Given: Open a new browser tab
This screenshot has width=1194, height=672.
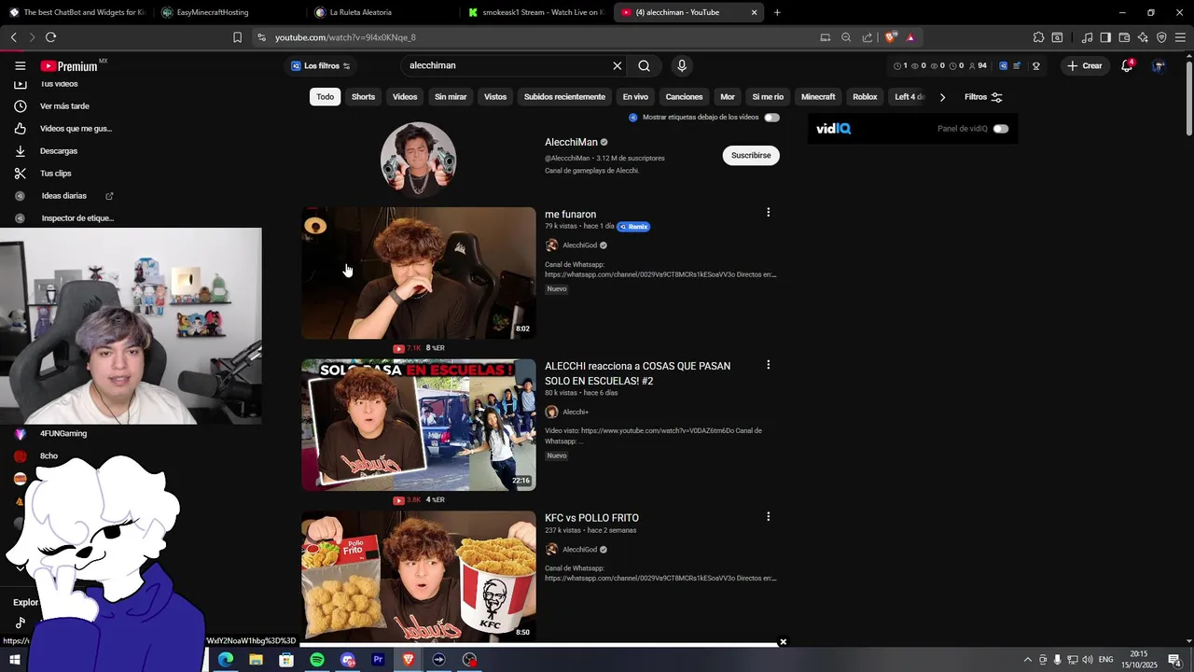Looking at the screenshot, I should [x=777, y=12].
